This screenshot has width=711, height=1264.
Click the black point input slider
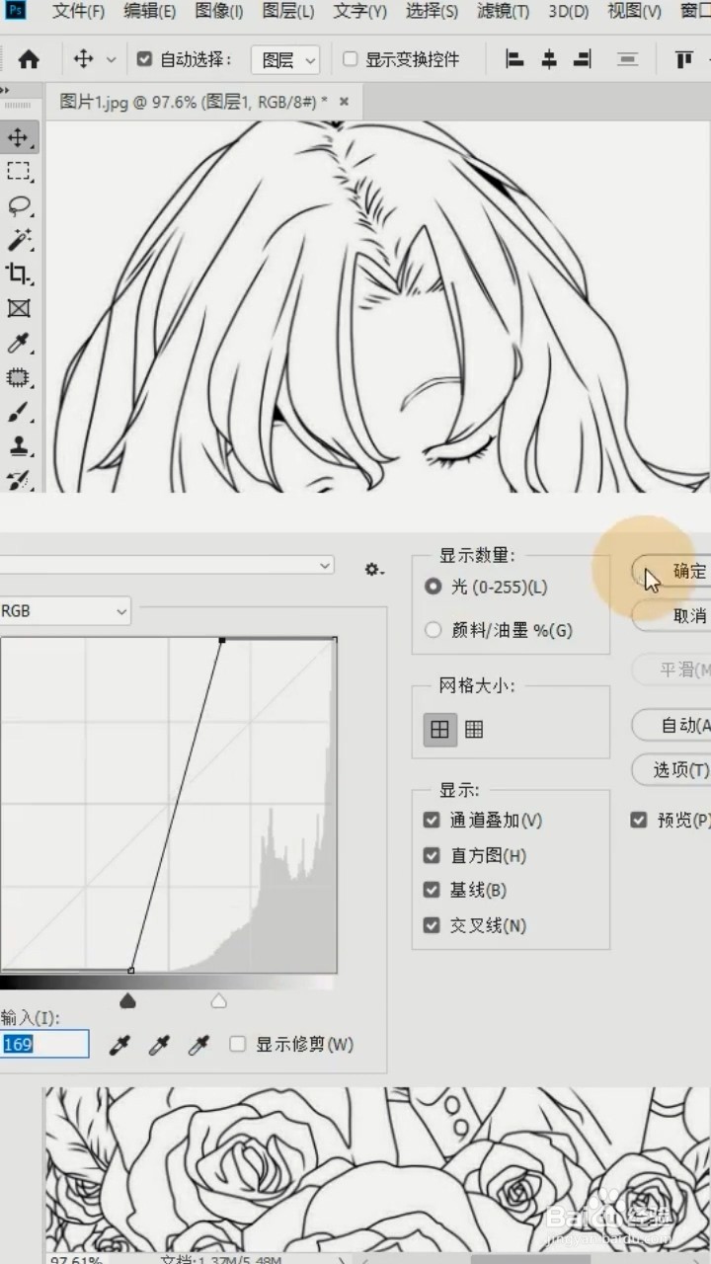[x=127, y=1001]
